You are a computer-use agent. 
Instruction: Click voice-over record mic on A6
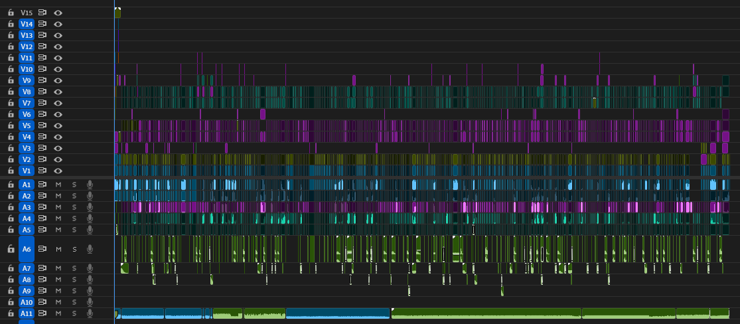pyautogui.click(x=90, y=249)
